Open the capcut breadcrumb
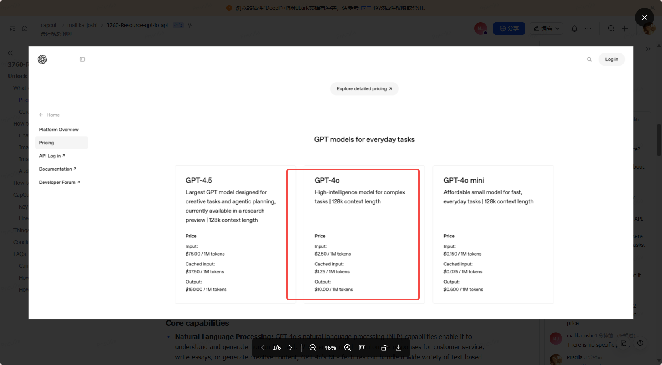Screen dimensions: 662x365 49,25
